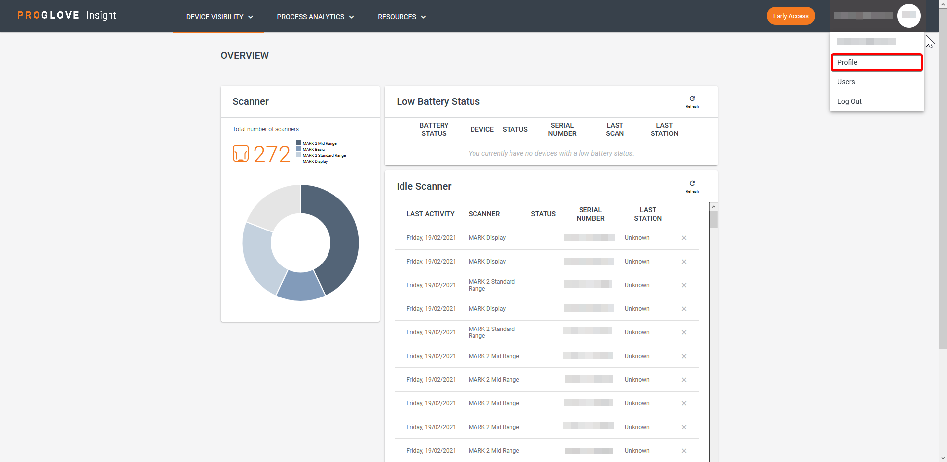Click the Idle Scanner list scrollbar thumb
Viewport: 947px width, 462px height.
click(x=714, y=219)
